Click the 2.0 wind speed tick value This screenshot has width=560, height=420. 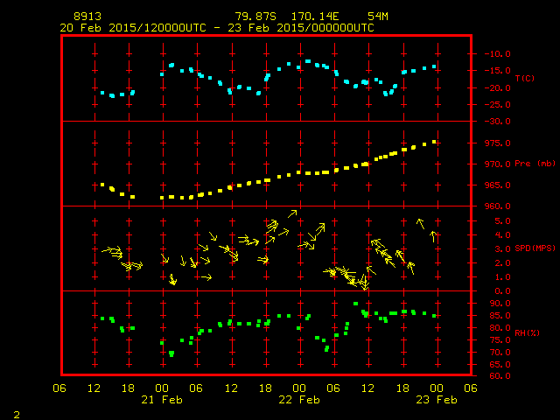pos(502,262)
